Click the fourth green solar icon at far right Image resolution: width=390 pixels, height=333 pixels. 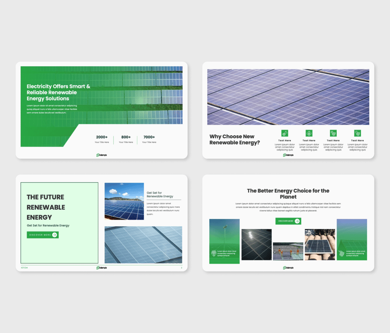click(x=357, y=133)
